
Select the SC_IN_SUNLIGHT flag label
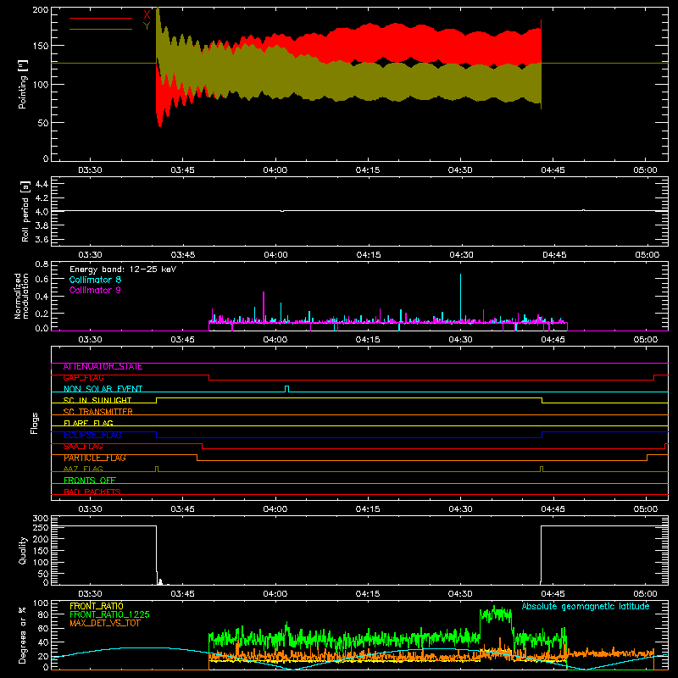[x=97, y=400]
